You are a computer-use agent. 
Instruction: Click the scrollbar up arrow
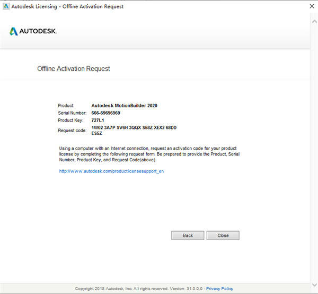click(x=314, y=17)
